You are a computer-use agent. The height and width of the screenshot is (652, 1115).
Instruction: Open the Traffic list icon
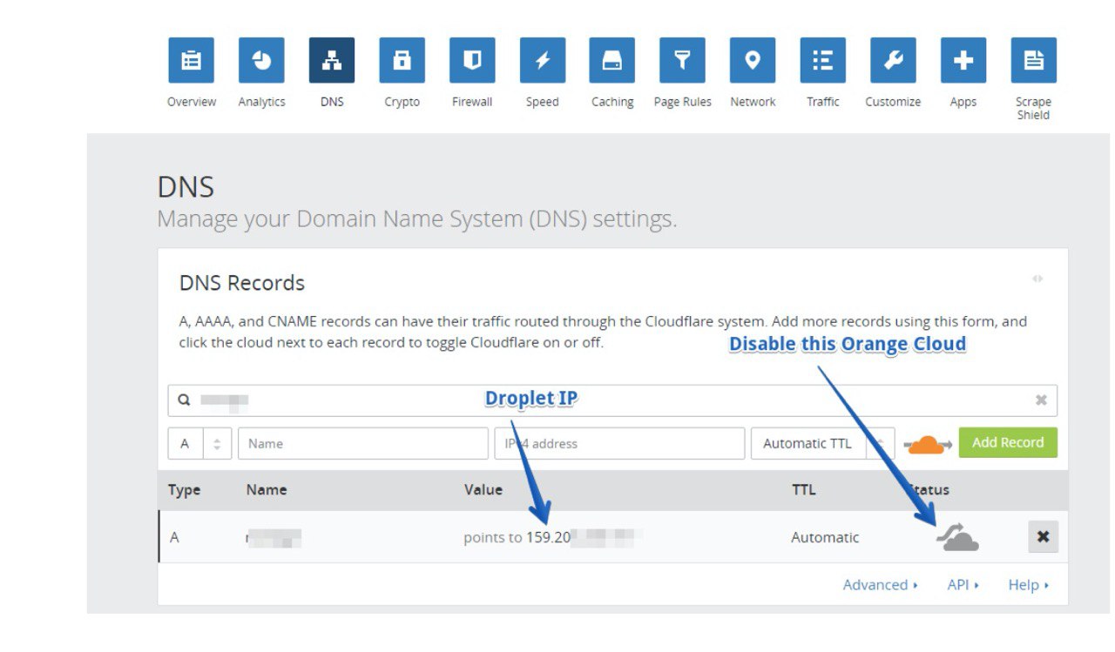click(823, 60)
